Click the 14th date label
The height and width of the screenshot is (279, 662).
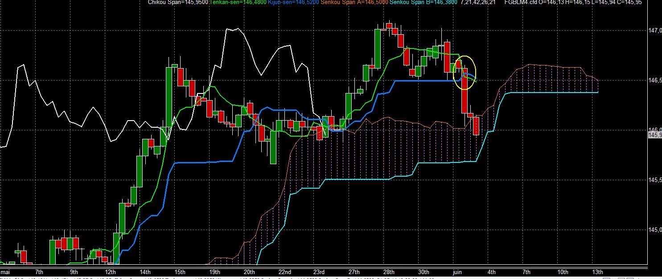145,272
